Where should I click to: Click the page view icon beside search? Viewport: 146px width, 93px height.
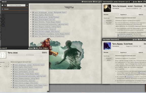click(3, 5)
